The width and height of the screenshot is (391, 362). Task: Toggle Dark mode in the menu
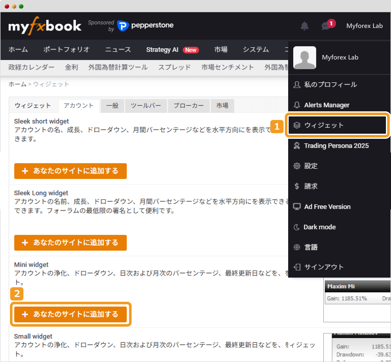(x=340, y=227)
